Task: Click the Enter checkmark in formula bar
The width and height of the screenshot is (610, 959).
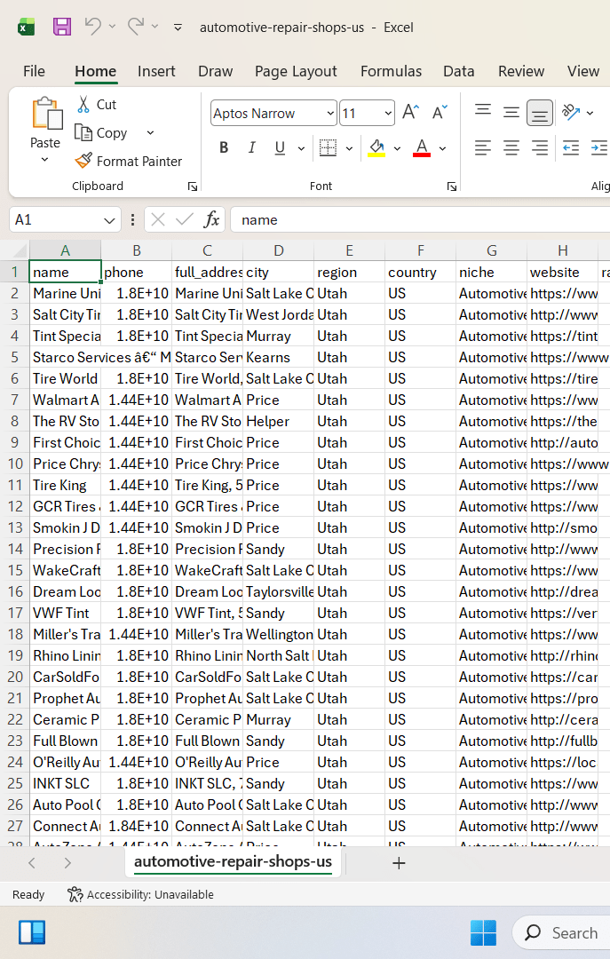Action: click(x=184, y=219)
